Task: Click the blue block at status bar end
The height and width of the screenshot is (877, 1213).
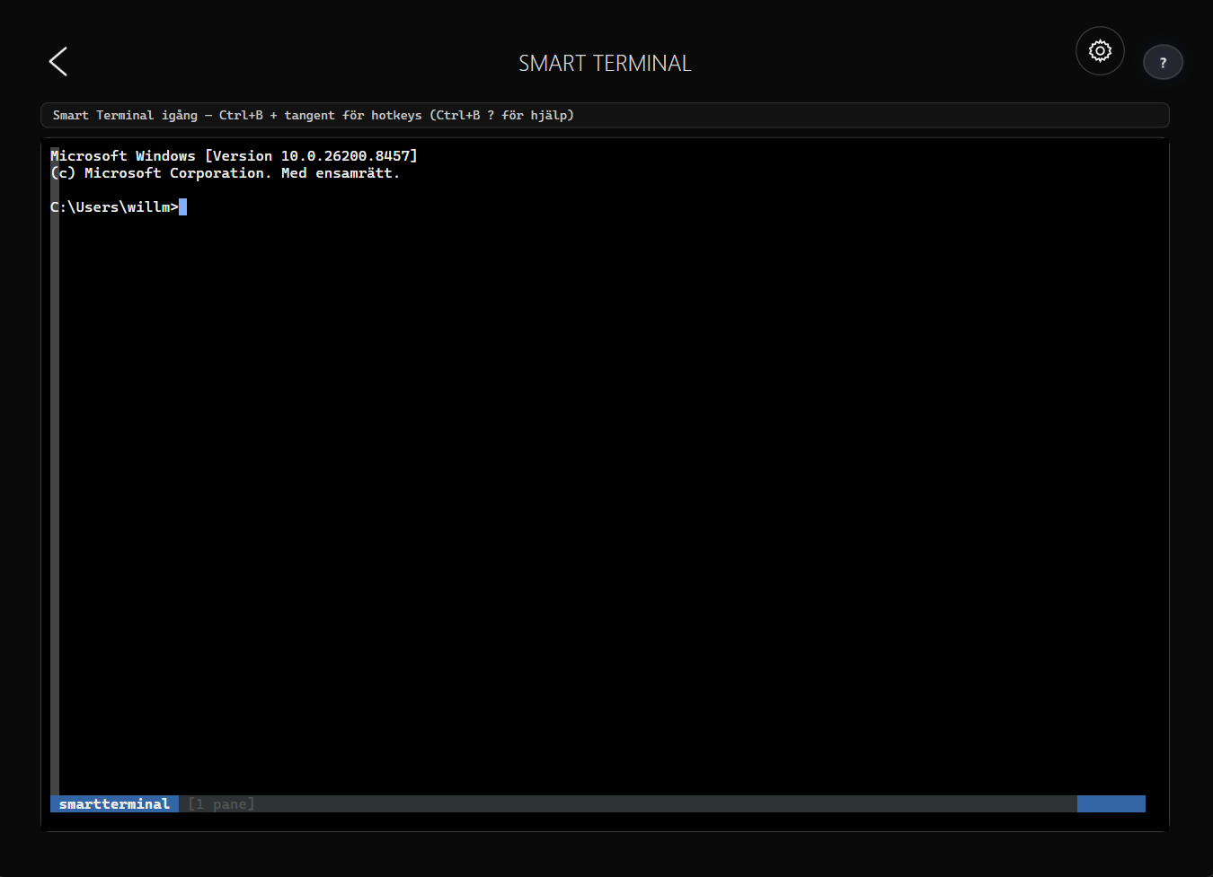Action: [x=1111, y=804]
